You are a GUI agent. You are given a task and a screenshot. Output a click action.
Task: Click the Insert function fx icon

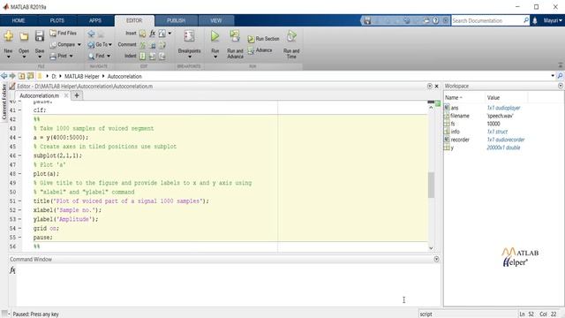[153, 34]
